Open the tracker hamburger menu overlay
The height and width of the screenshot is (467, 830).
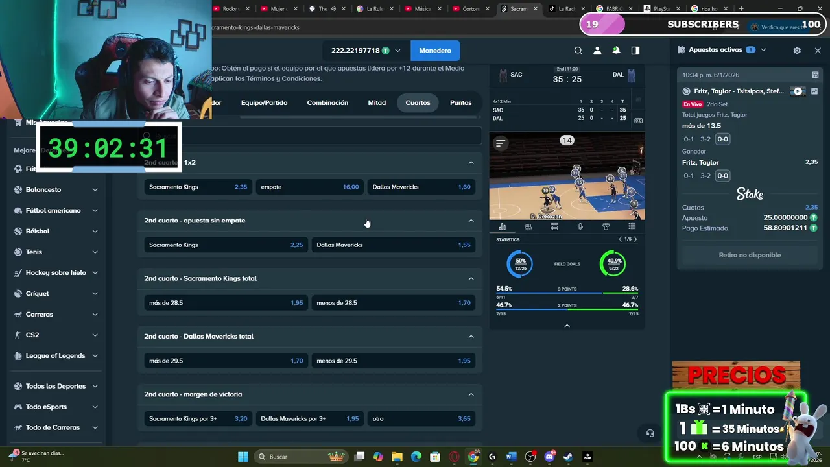pos(500,143)
